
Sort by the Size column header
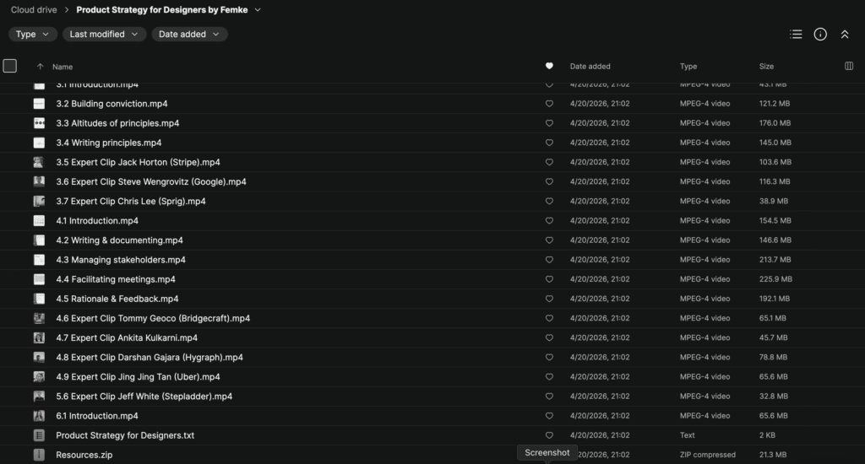pyautogui.click(x=766, y=66)
